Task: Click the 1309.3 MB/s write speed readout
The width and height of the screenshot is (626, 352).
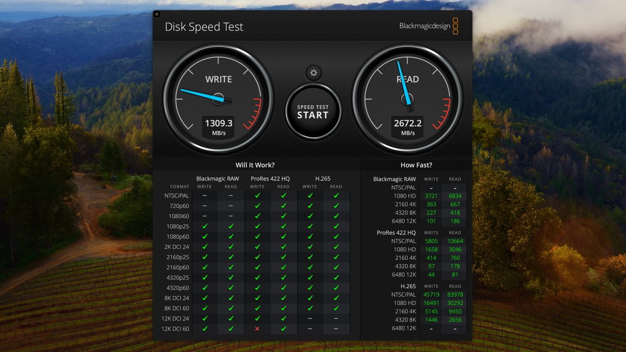Action: (x=219, y=126)
